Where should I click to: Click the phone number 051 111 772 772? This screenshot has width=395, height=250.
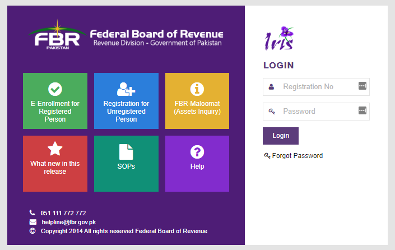tap(63, 213)
